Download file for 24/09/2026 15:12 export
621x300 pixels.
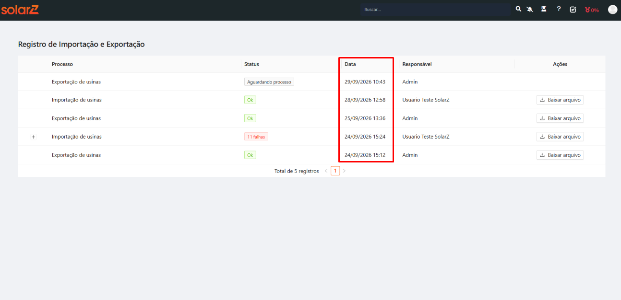[x=560, y=155]
